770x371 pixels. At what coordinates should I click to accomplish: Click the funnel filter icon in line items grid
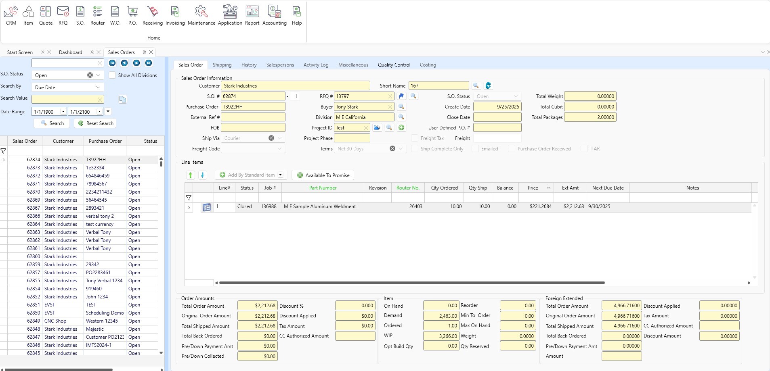pyautogui.click(x=189, y=198)
